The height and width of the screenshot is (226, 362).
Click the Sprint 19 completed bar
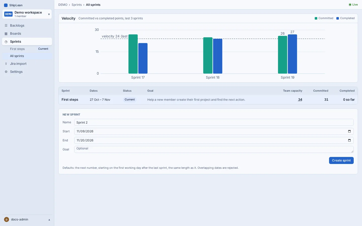292,54
